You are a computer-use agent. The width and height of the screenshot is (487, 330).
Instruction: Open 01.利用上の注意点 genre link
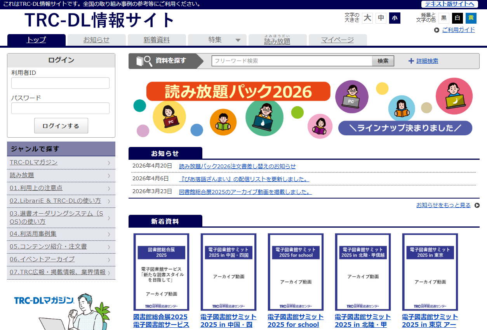36,188
